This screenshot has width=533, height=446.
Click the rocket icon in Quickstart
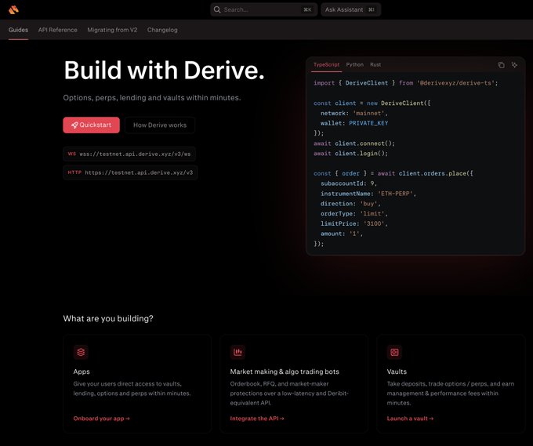[x=74, y=125]
